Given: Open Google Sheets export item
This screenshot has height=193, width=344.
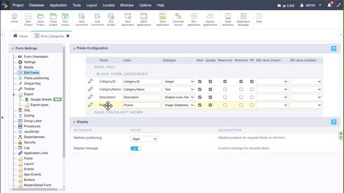Looking at the screenshot, I should click(x=41, y=100).
